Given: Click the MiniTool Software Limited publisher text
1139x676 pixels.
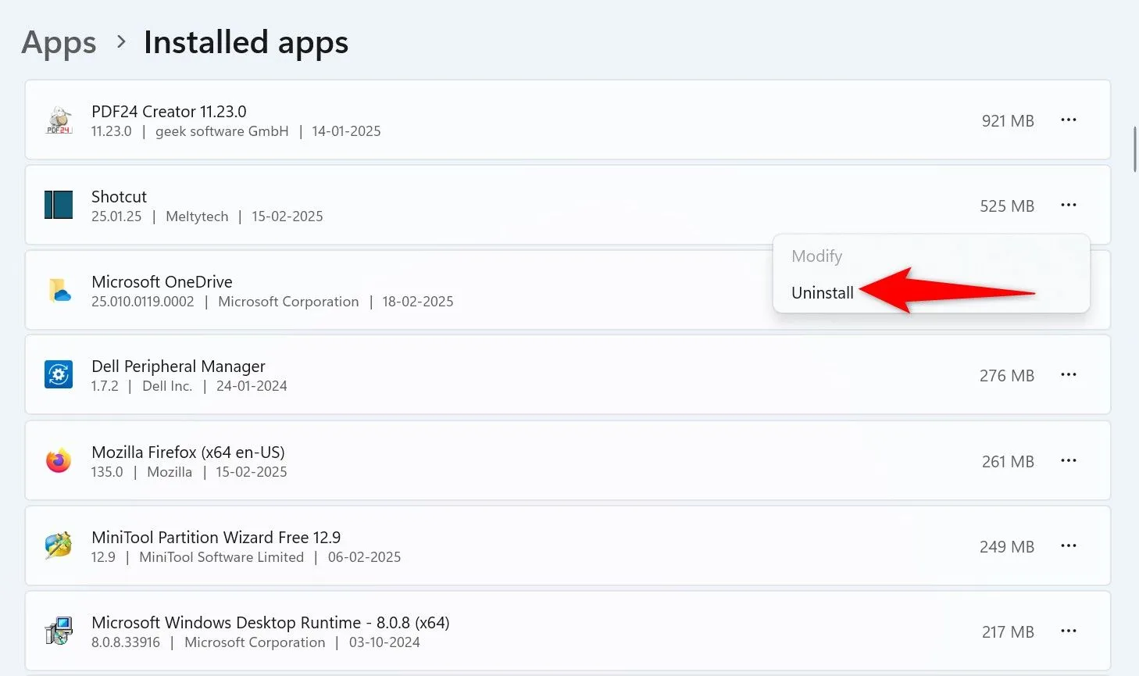Looking at the screenshot, I should [x=221, y=557].
